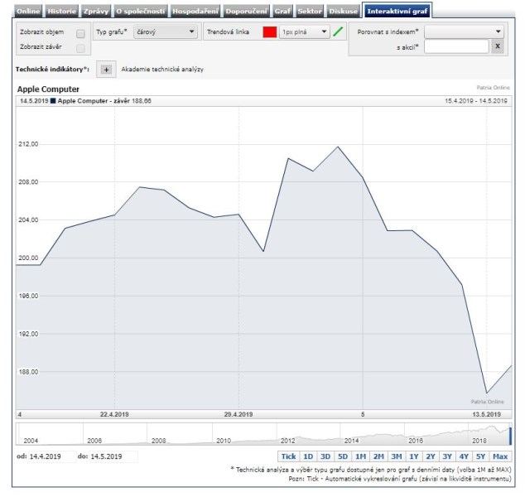Switch to the Historie tab

point(61,12)
